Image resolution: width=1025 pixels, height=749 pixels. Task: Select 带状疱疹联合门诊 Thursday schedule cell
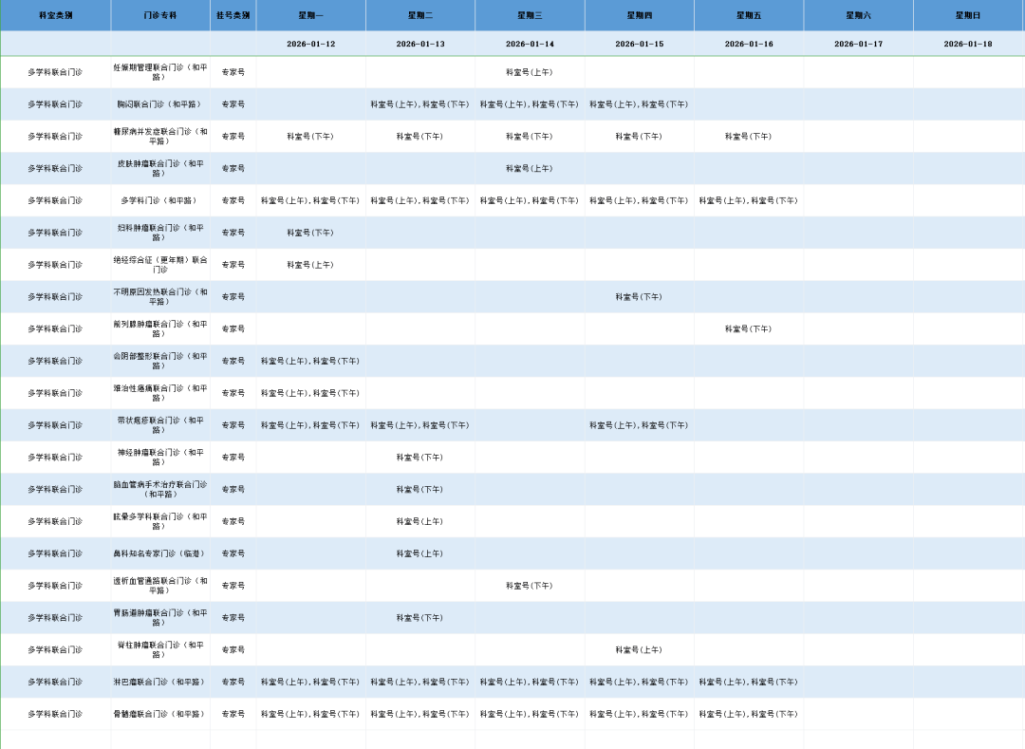(x=639, y=425)
